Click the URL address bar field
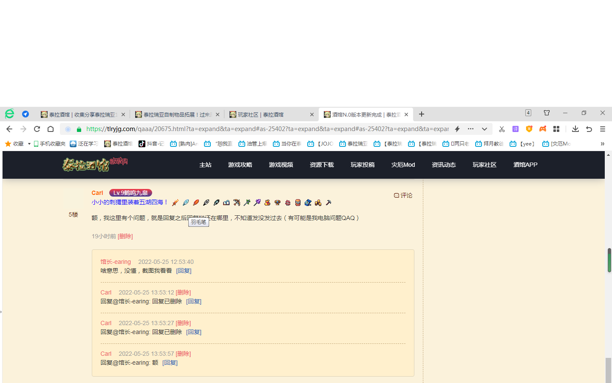Viewport: 612px width, 383px height. point(267,129)
